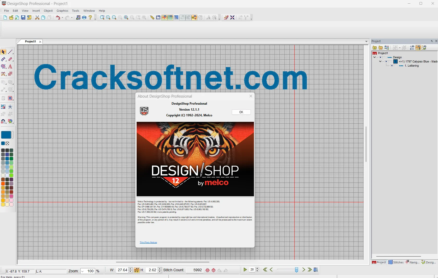Collapse the 1797 Calypso Blue color node
438x278 pixels.
click(380, 62)
